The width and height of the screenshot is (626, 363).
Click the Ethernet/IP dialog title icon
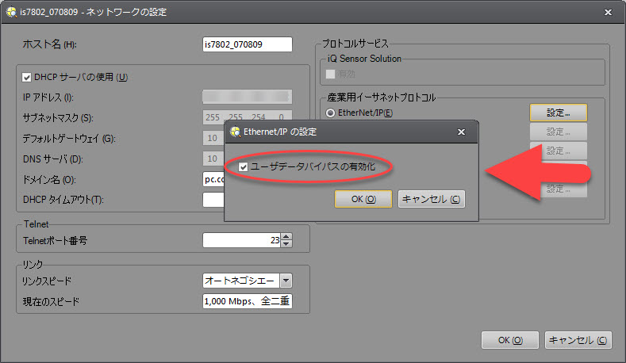[236, 132]
